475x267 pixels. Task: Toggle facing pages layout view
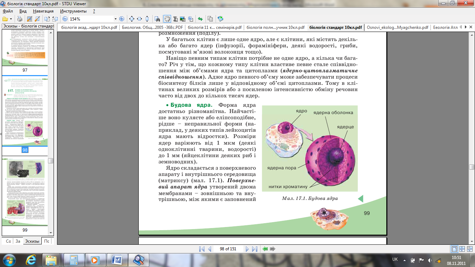click(462, 249)
